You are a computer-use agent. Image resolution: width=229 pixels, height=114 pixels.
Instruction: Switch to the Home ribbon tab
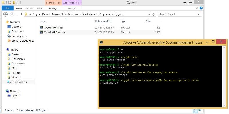coord(19,9)
